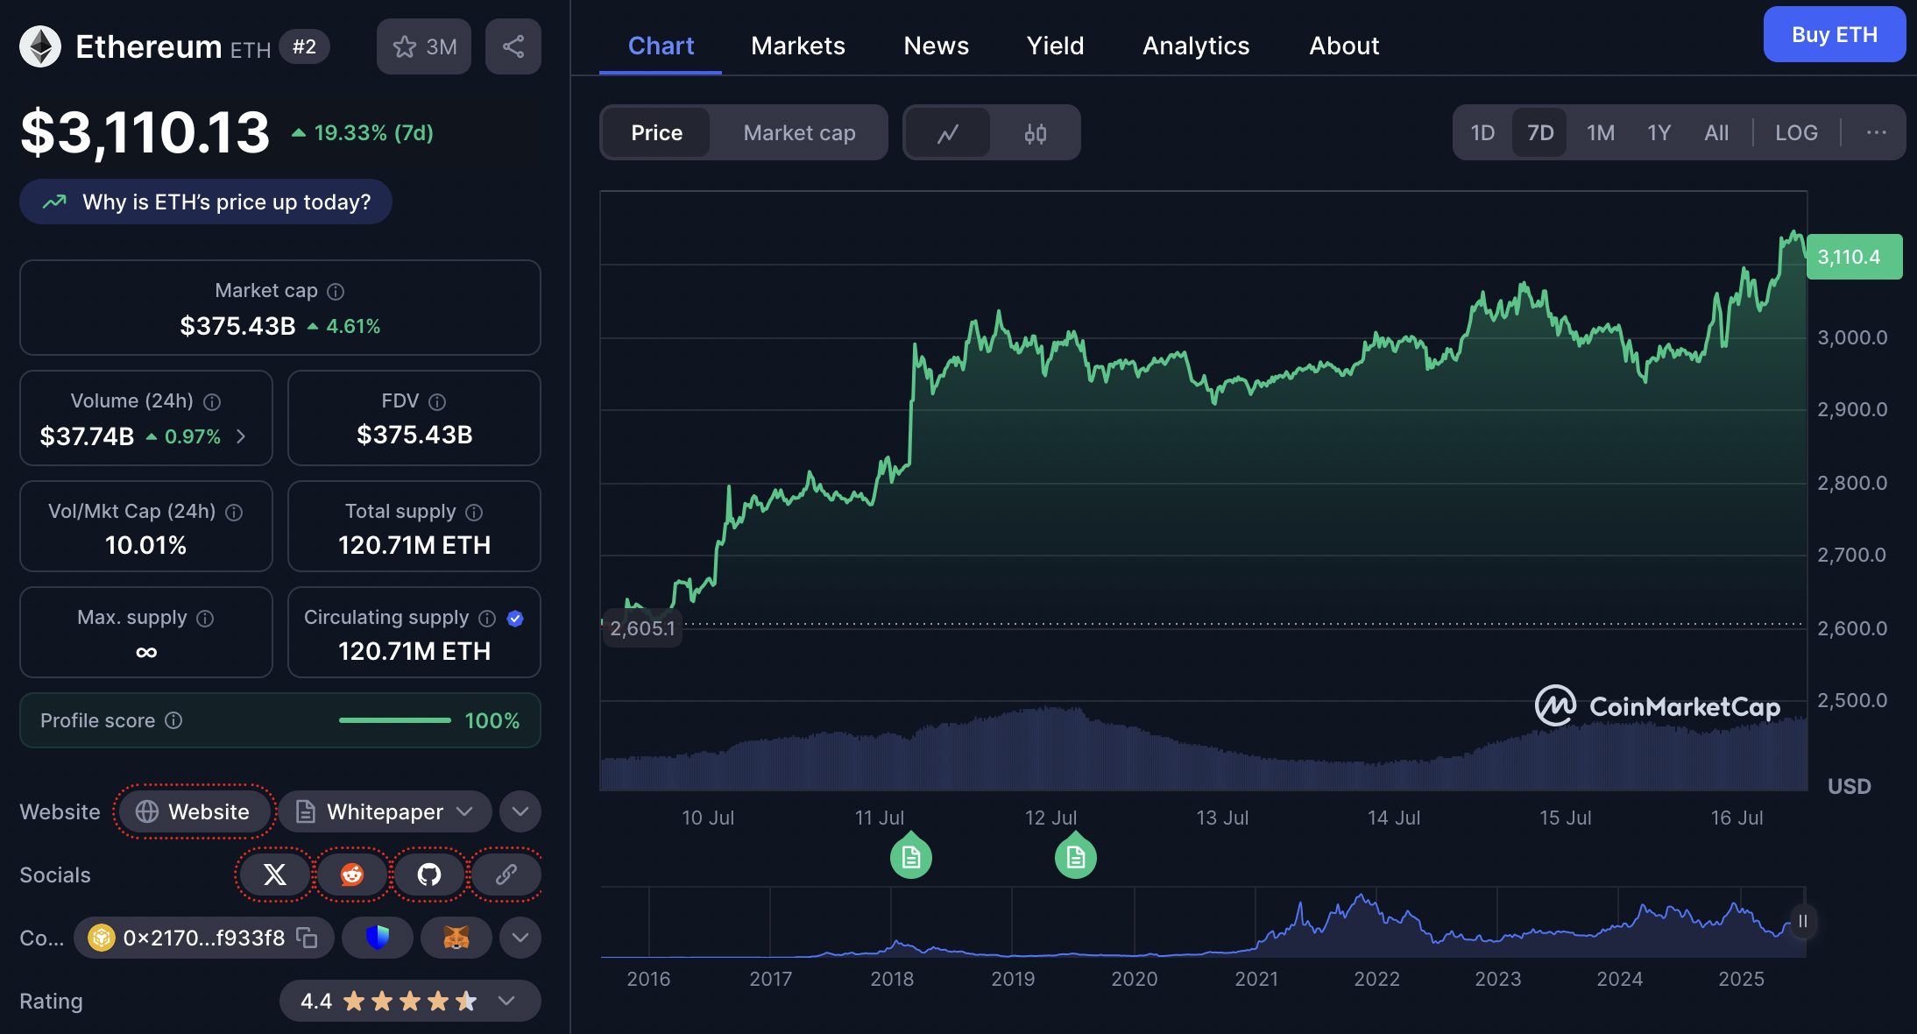Add token to MetaMask via fox icon
The image size is (1917, 1034).
pyautogui.click(x=456, y=938)
